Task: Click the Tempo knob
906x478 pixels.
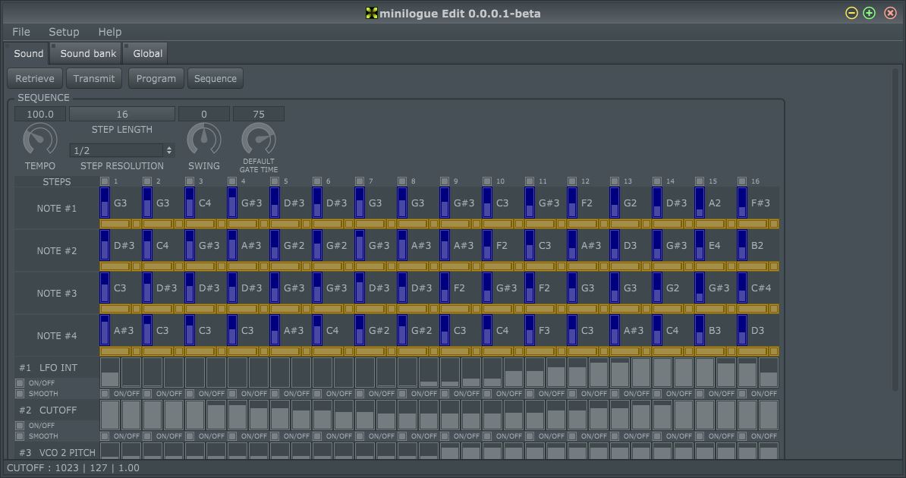Action: coord(40,140)
